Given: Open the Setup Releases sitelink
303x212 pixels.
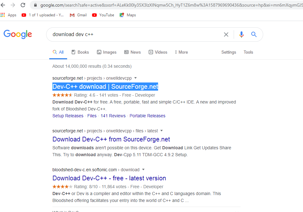Looking at the screenshot, I should click(x=68, y=116).
